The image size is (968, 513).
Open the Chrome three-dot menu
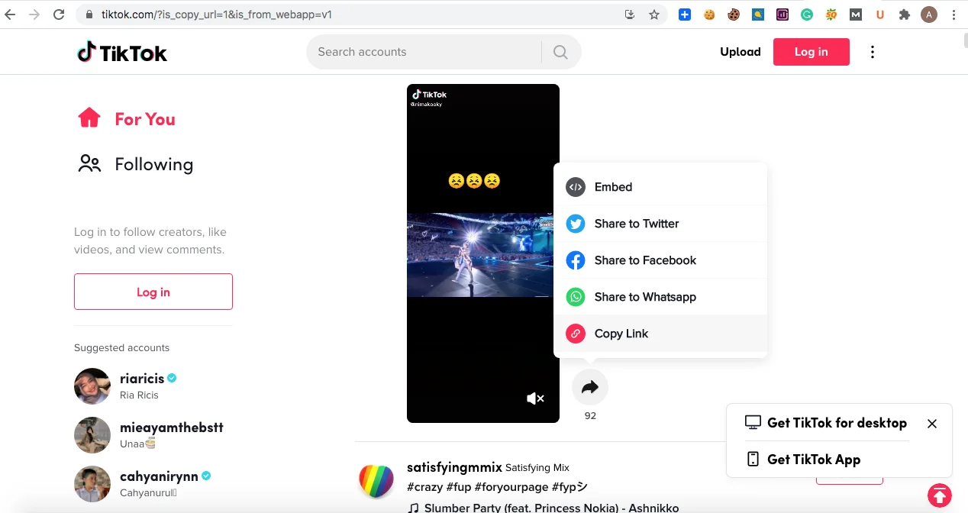[954, 15]
